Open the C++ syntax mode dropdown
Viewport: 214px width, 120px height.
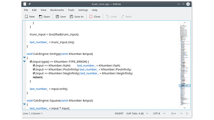176,113
